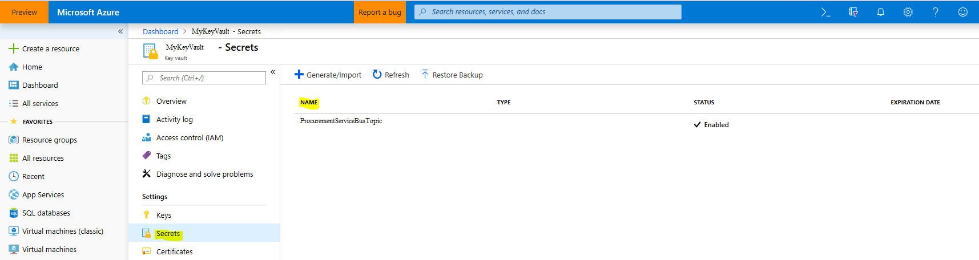This screenshot has height=260, width=979.
Task: Open Cloud Shell from top bar
Action: tap(825, 12)
